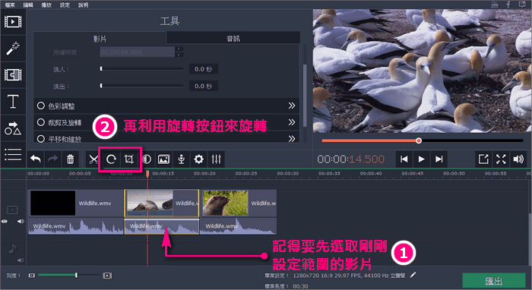The height and width of the screenshot is (290, 532).
Task: Open the 編輯 menu
Action: [x=28, y=5]
